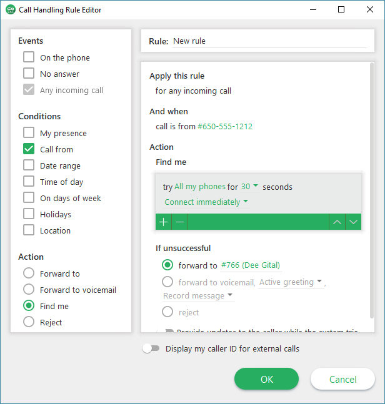Check the On the phone event

pos(29,57)
